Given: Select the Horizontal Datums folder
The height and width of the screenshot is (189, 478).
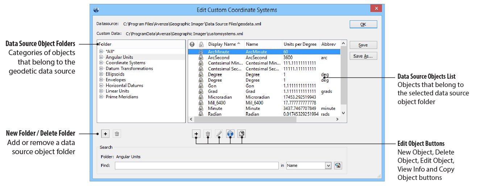Looking at the screenshot, I should 124,86.
